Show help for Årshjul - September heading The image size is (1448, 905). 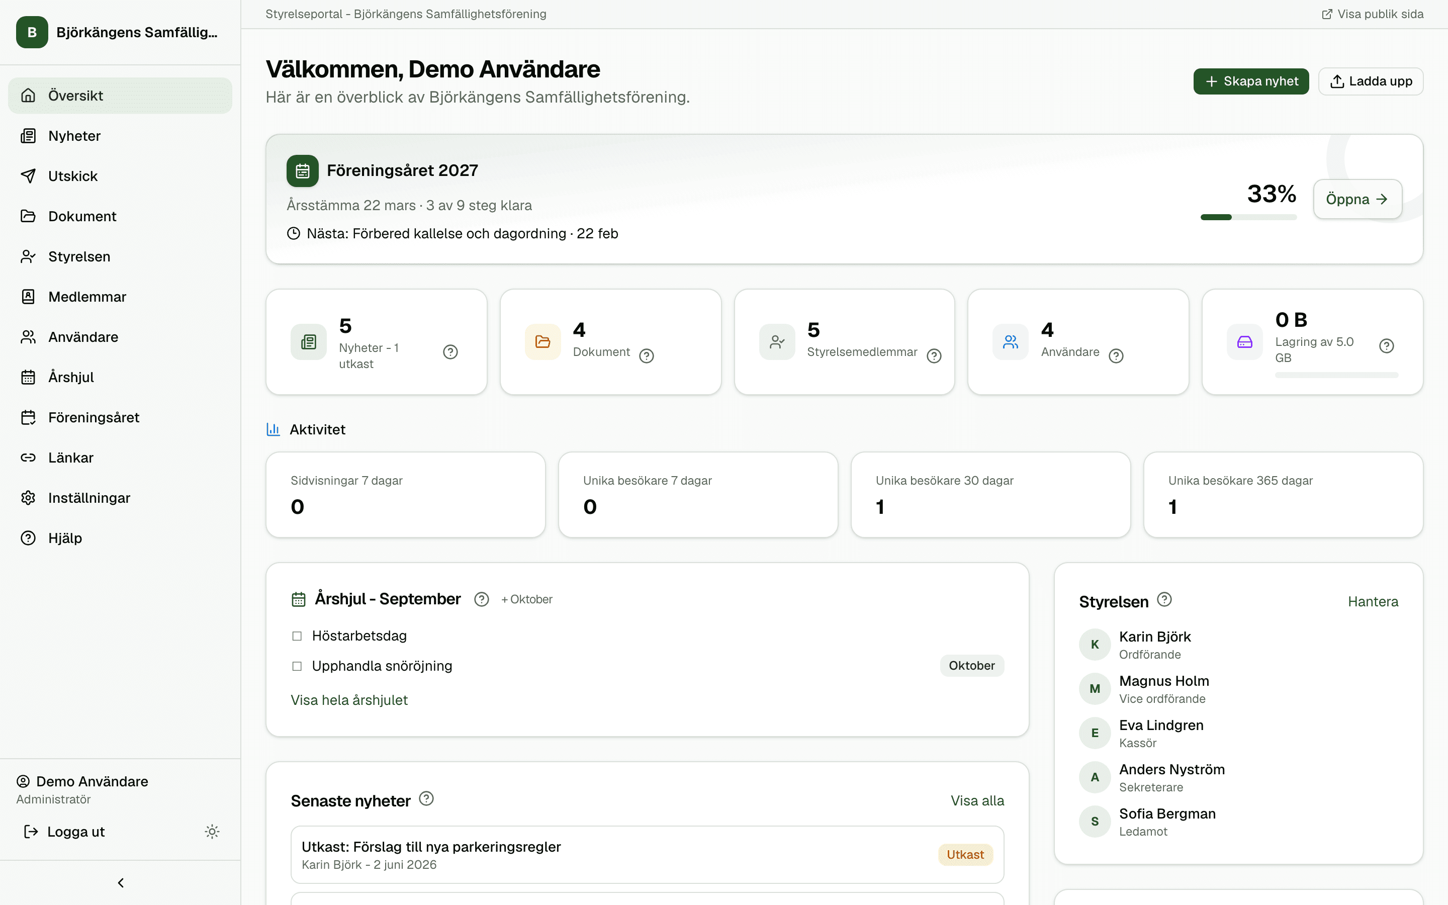tap(481, 599)
